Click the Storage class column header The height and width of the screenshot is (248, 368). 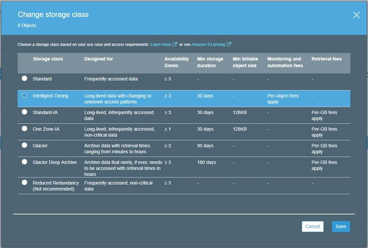pos(48,59)
